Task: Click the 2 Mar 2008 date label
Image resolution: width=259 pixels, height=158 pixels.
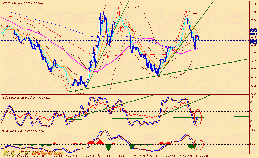Action: tap(71, 156)
